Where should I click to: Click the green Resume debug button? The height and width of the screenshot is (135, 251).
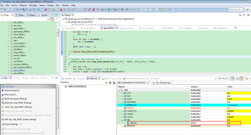pos(38,10)
